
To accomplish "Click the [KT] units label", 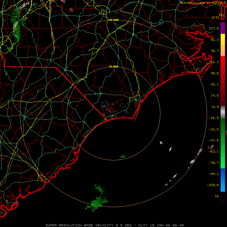I will click(x=215, y=17).
